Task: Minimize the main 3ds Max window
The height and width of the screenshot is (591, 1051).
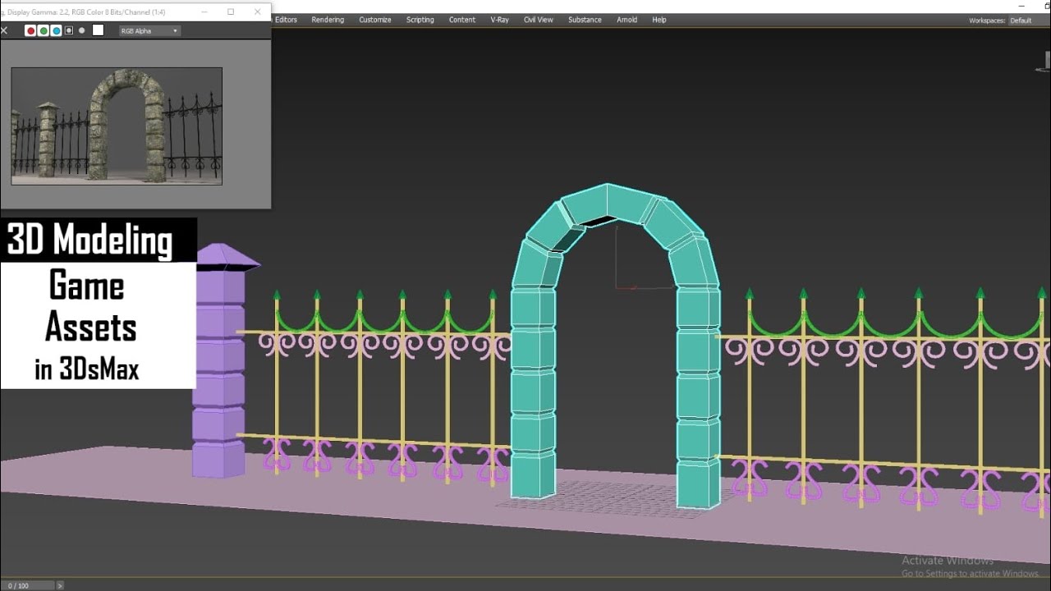Action: coord(1021,6)
